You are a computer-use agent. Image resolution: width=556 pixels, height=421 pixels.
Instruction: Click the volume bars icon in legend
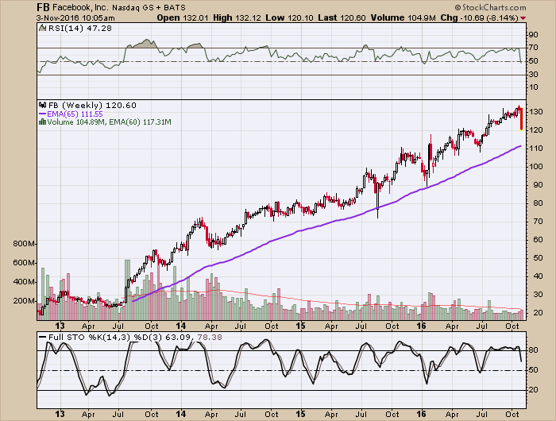[43, 122]
